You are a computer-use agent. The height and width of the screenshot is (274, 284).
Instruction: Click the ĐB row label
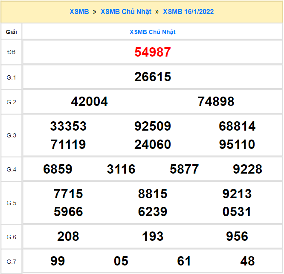click(x=11, y=52)
